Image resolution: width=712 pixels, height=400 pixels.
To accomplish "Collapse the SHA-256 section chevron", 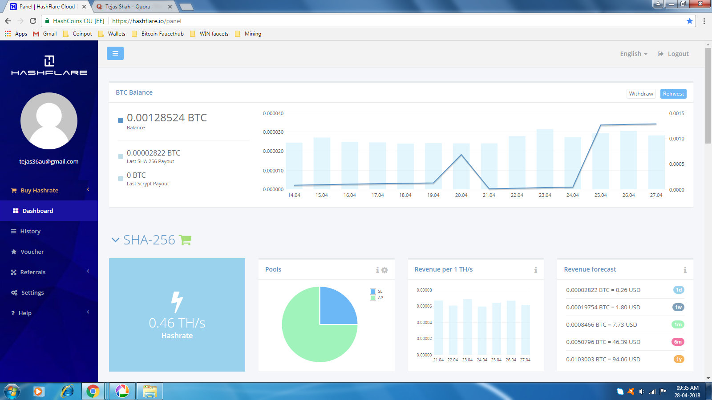I will [x=115, y=240].
